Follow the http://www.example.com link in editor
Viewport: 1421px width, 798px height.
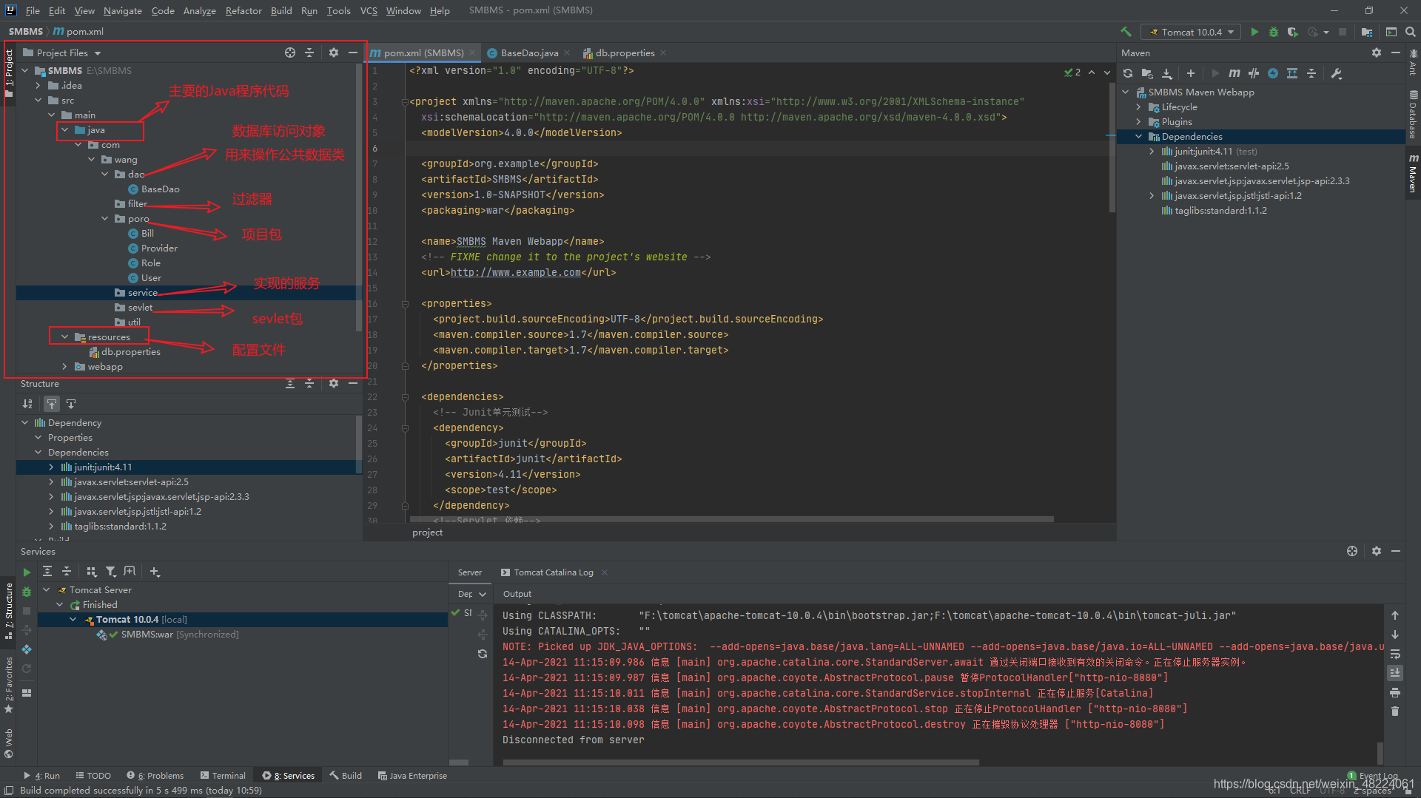click(516, 272)
